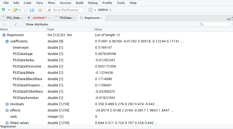233x129 pixels.
Task: Select the PS3Data$educ row
Action: click(x=116, y=60)
